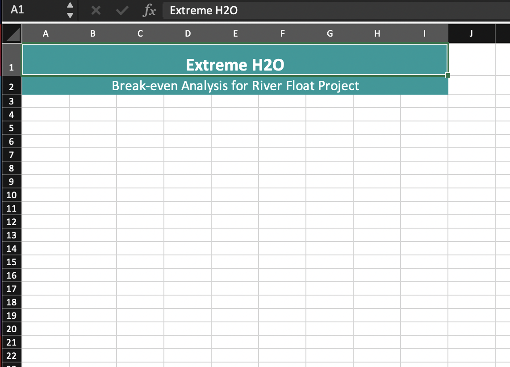Click the Insert Function (fx) icon
This screenshot has height=367, width=510.
[150, 10]
